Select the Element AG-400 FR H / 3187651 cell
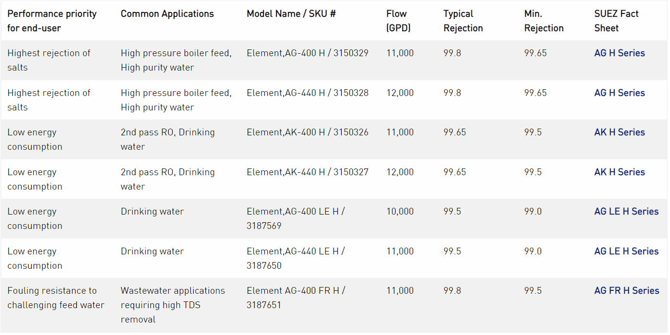Screen dimensions: 670x335 click(296, 298)
